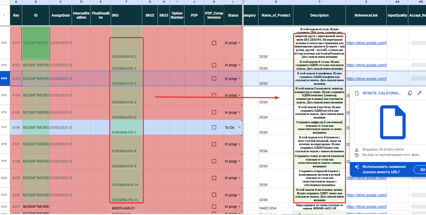The image size is (426, 215).
Task: Tick the PDP_Completeness checkbox for key 4195
Action: (x=214, y=113)
